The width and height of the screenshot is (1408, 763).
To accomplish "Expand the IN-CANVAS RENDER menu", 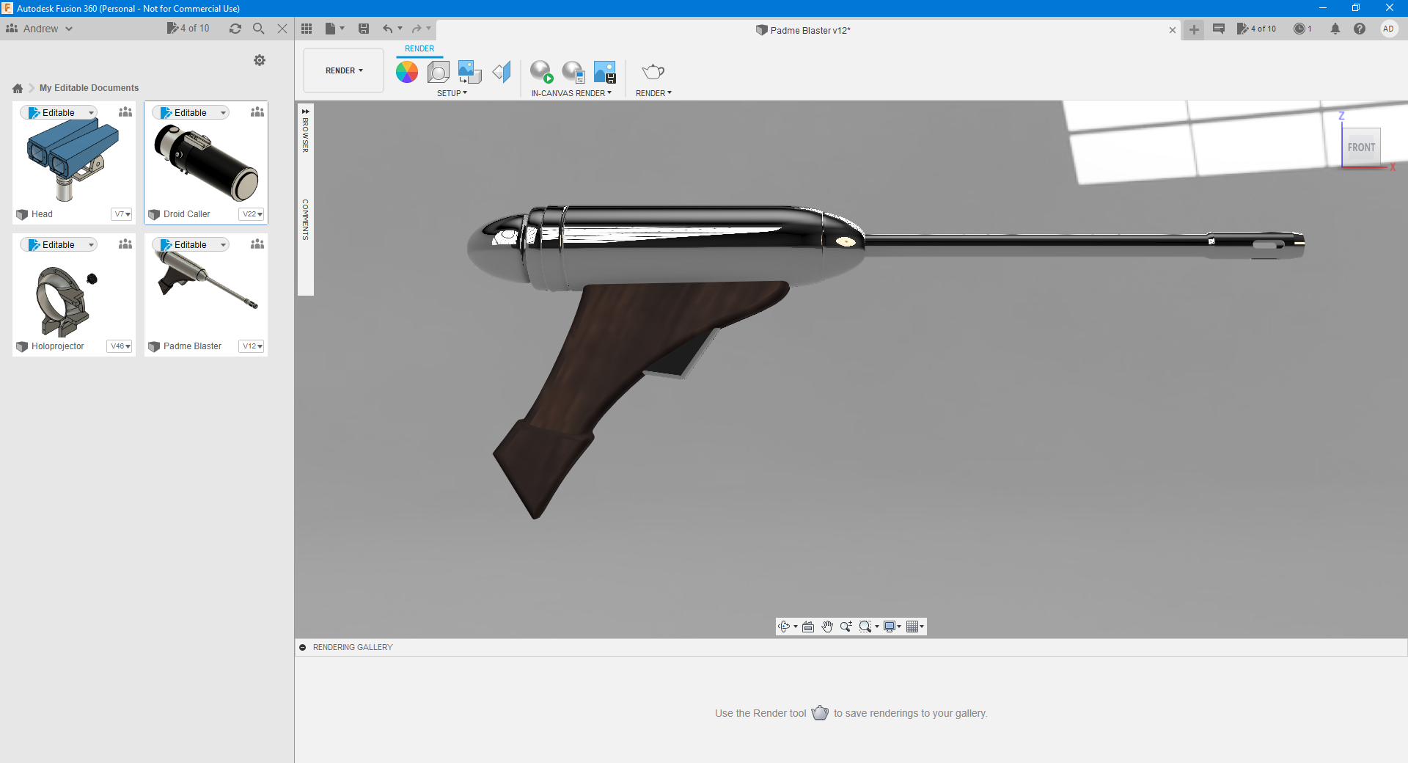I will (x=571, y=93).
